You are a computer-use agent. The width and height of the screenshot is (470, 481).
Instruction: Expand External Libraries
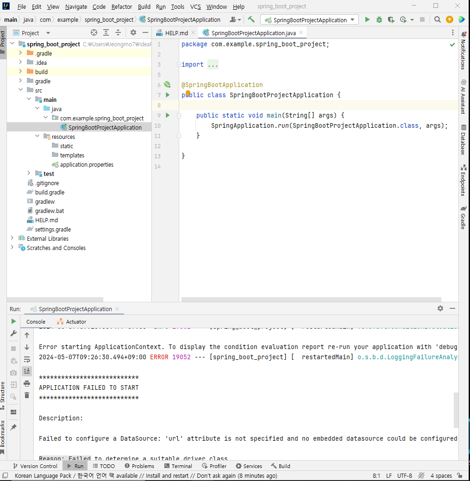point(13,238)
